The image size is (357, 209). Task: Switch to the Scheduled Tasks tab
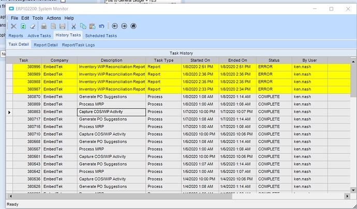pos(101,36)
